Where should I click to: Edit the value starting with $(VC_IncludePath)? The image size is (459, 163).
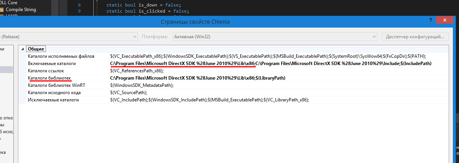point(209,100)
